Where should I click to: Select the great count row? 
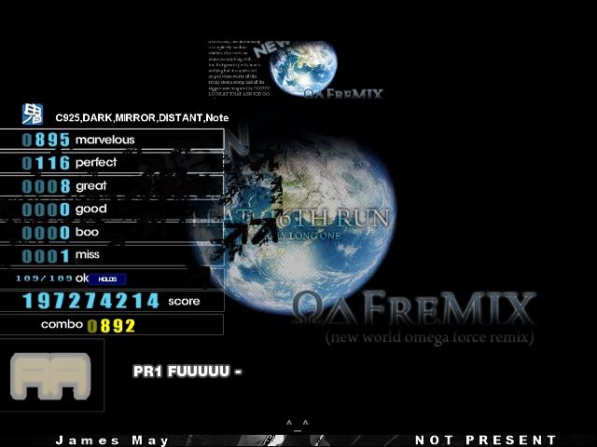112,186
